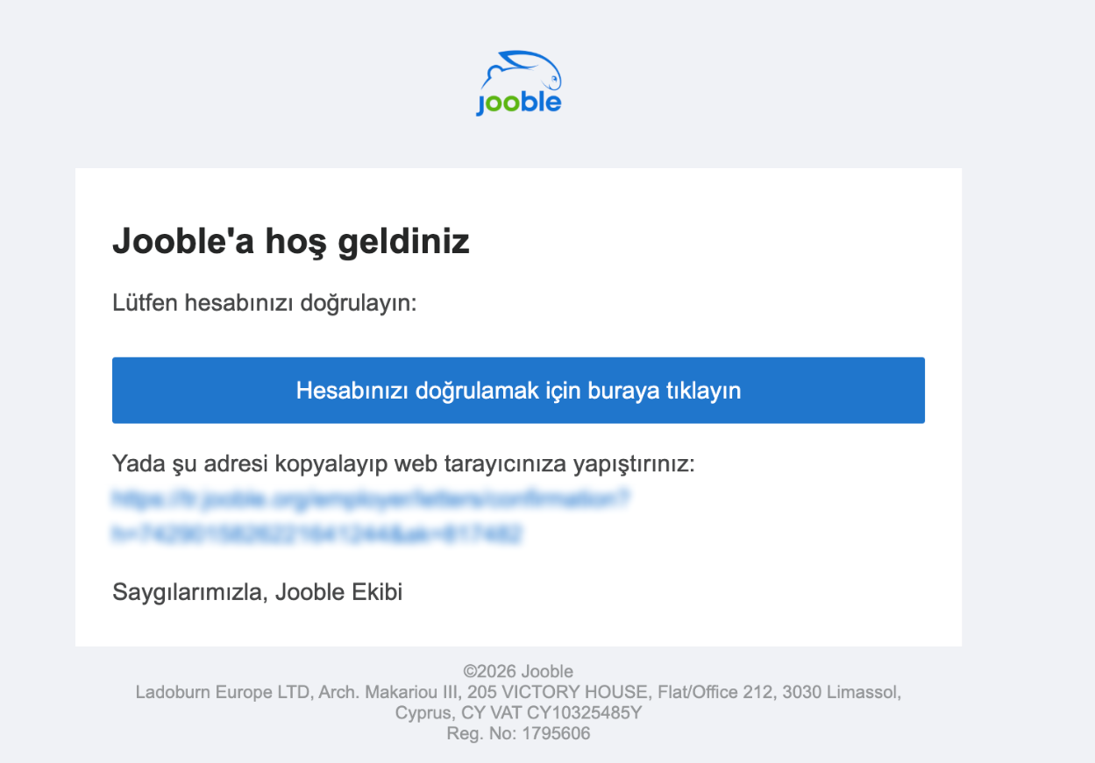The width and height of the screenshot is (1095, 763).
Task: Click 'Hesabınızı doğrulamak için buraya tıklayın' button
Action: click(518, 390)
